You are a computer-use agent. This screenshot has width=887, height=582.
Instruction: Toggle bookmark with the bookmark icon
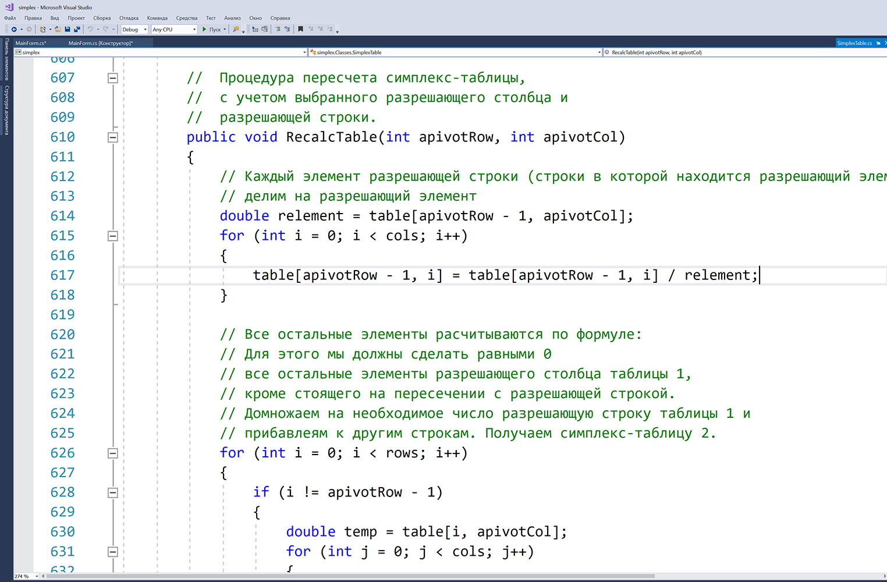pyautogui.click(x=300, y=29)
